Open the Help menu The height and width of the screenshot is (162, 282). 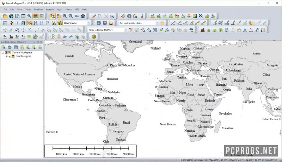coord(85,9)
